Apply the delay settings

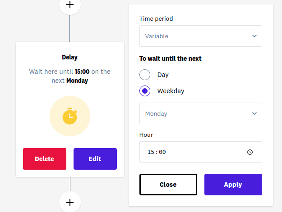coord(233,185)
